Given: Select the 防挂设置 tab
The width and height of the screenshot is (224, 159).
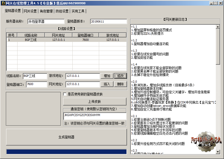Looking at the screenshot, I should click(62, 11).
